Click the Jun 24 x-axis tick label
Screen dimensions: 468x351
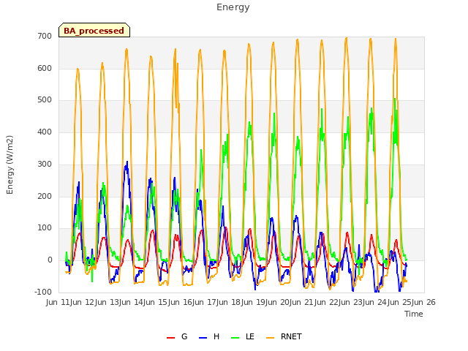tap(374, 302)
